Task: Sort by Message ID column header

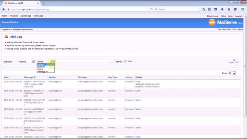Action: click(30, 77)
